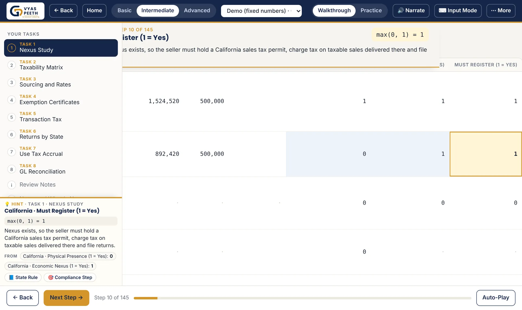
Task: Click the Review Notes info icon
Action: pyautogui.click(x=11, y=185)
